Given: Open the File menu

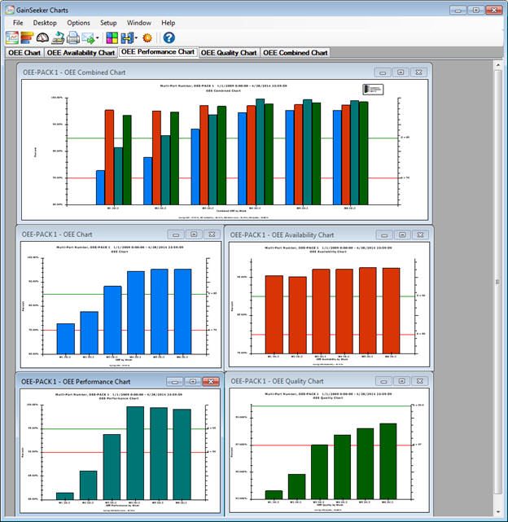Looking at the screenshot, I should tap(18, 23).
